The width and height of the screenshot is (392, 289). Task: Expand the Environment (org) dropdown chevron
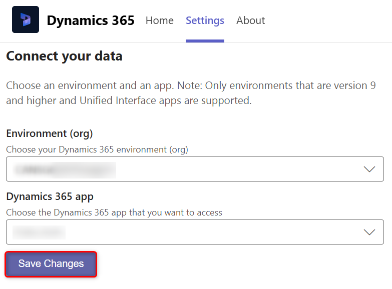[x=369, y=169]
